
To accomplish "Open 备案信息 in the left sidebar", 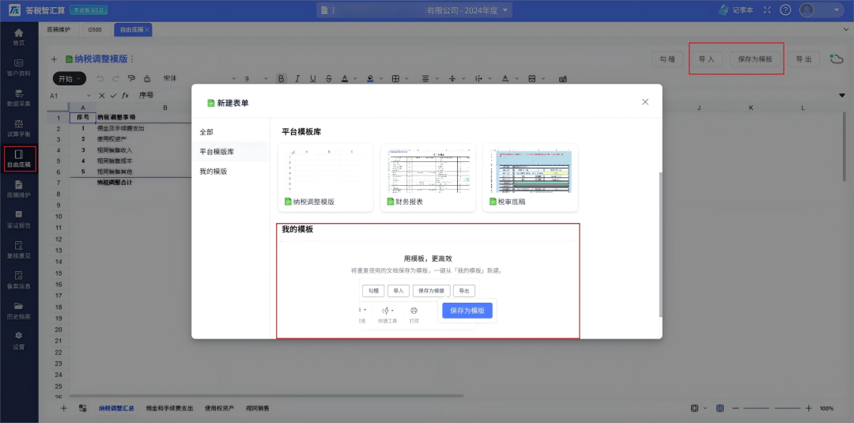I will click(18, 281).
